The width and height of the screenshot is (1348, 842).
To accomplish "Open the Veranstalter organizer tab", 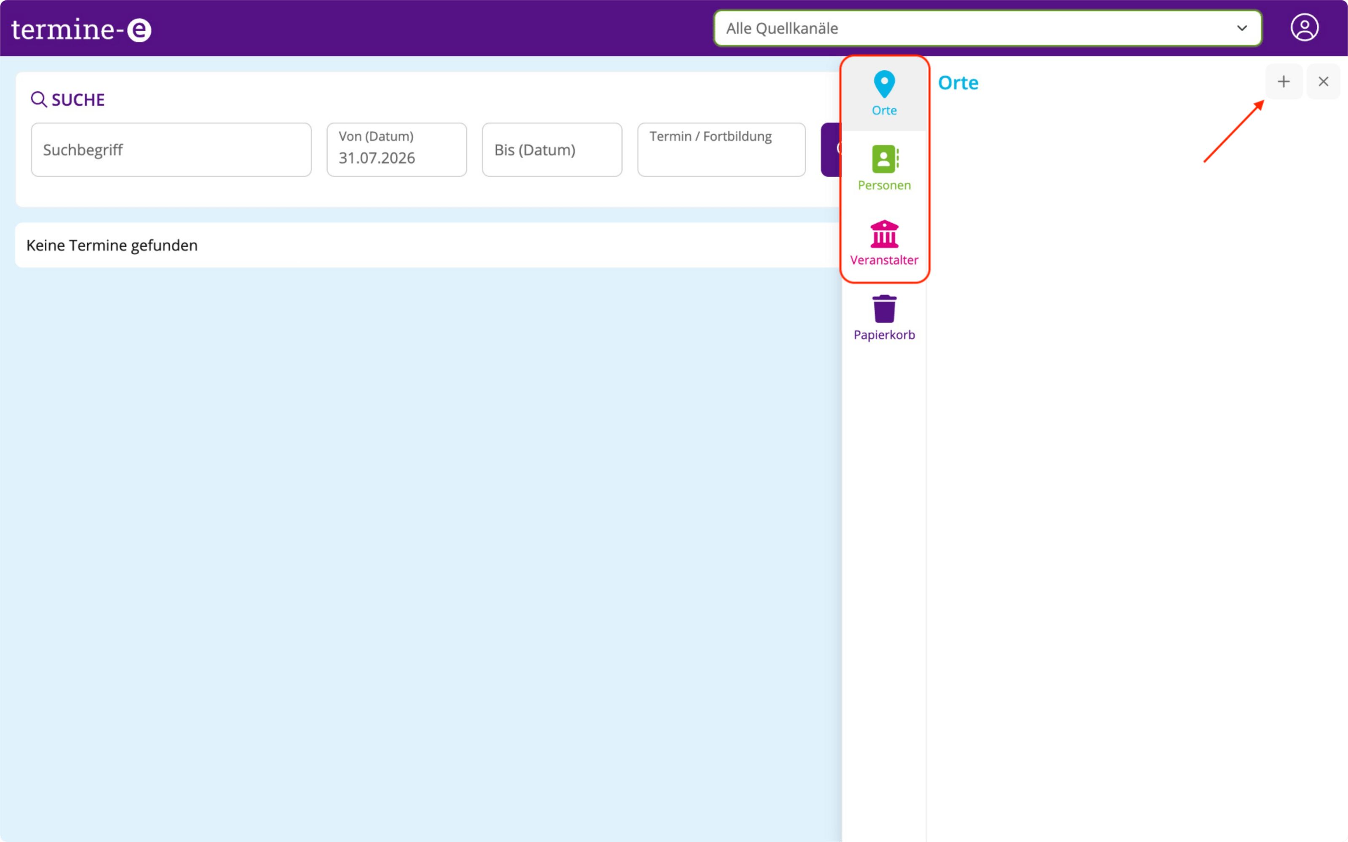I will pos(884,243).
